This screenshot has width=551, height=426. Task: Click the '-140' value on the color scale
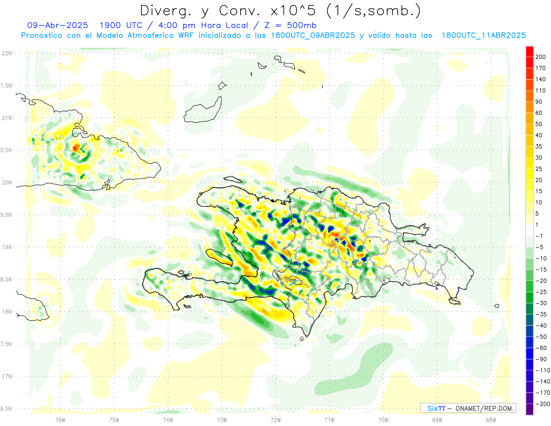(543, 381)
